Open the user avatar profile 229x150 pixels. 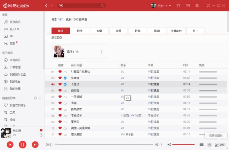pyautogui.click(x=154, y=5)
